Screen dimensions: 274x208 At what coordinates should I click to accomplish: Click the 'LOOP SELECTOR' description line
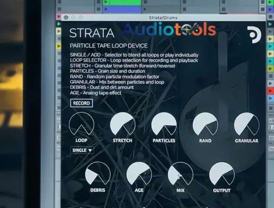pos(134,61)
